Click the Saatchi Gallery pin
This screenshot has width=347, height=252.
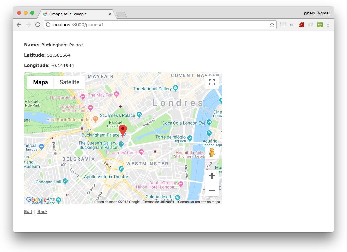[58, 200]
